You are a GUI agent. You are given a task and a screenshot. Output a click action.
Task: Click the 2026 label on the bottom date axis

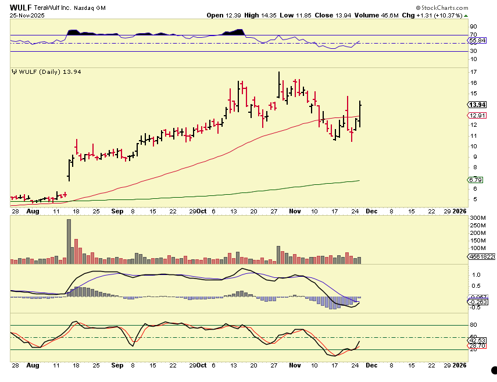coord(459,365)
